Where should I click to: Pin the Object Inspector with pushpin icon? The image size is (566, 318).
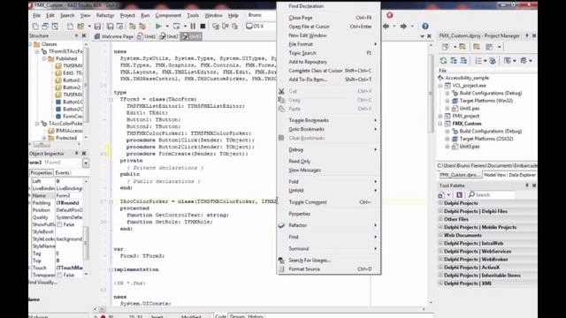point(76,153)
